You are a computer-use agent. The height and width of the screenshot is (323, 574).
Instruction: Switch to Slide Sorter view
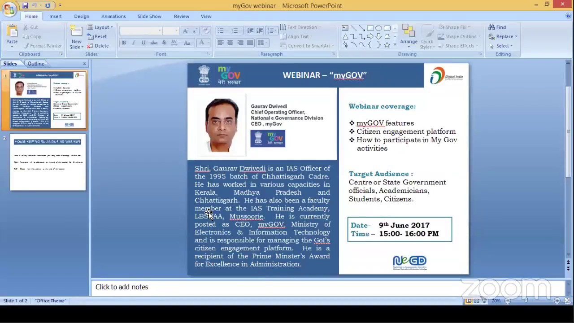pos(476,301)
